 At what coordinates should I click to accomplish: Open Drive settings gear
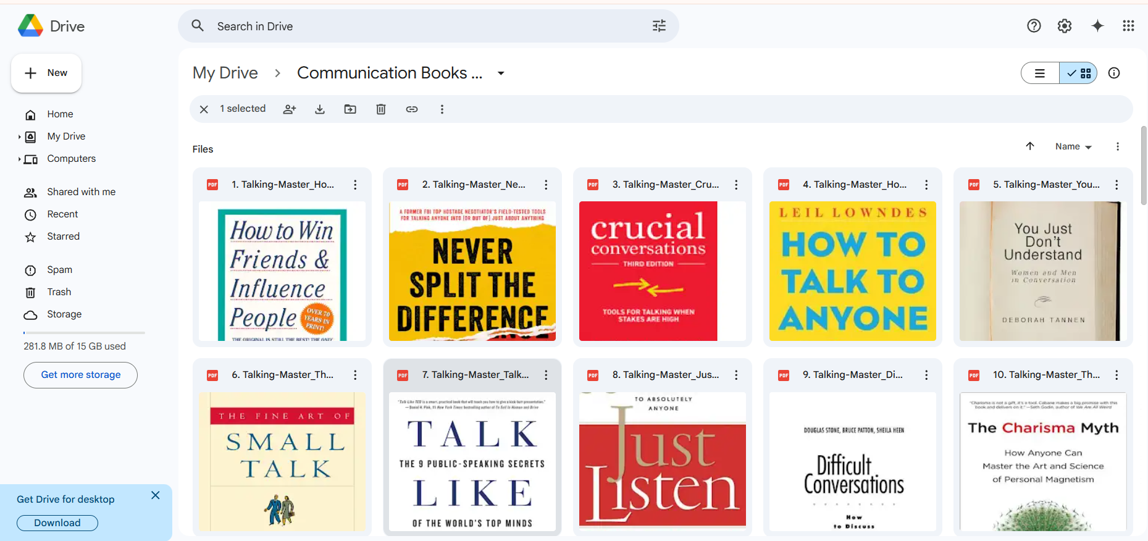pyautogui.click(x=1065, y=26)
